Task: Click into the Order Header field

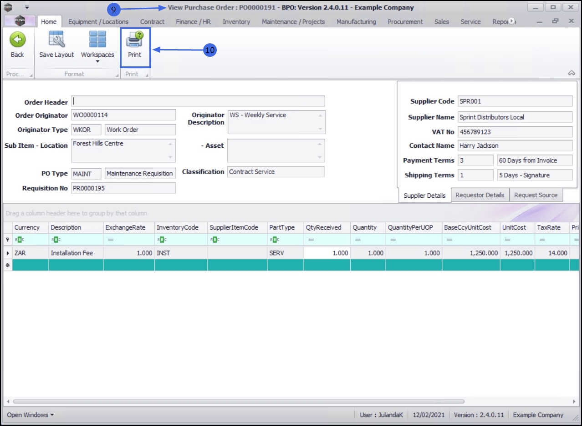Action: [x=198, y=101]
